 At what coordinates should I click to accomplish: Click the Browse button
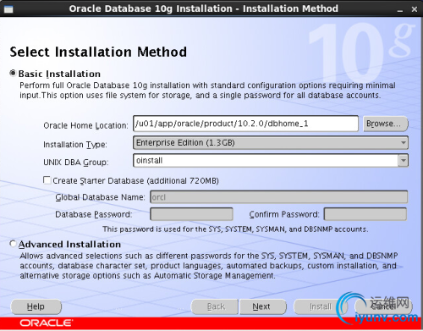click(385, 124)
